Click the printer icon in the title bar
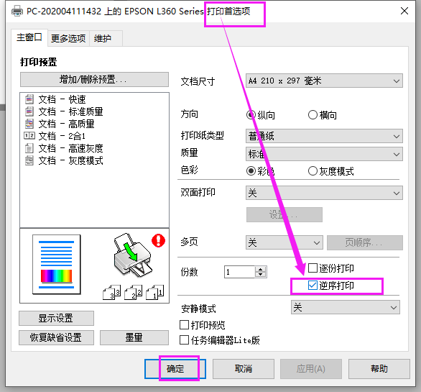 17,12
